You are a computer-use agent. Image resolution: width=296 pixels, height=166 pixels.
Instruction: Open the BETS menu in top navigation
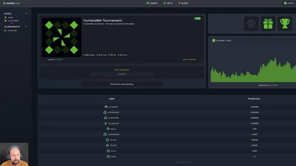[x=168, y=3]
